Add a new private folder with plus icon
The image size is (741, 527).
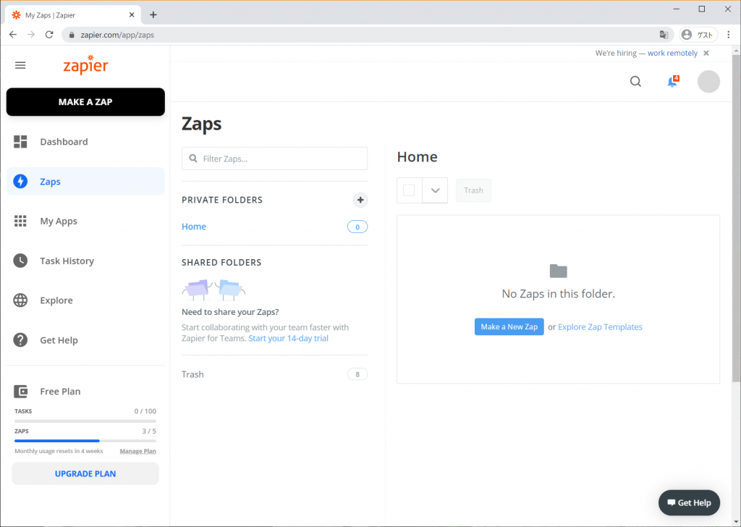[x=360, y=200]
